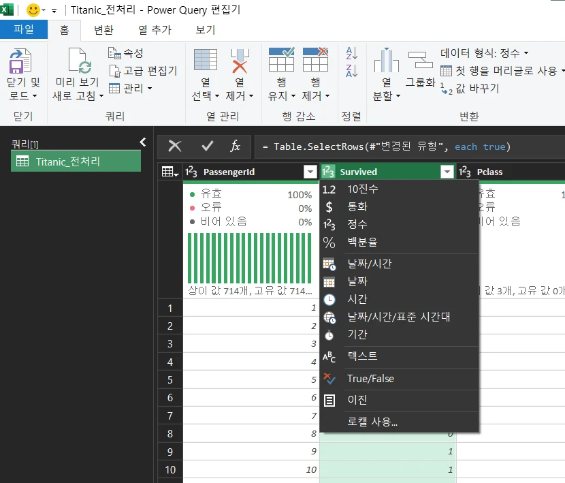Screen dimensions: 565x483
Task: Click the 열 제거 icon
Action: [x=240, y=61]
